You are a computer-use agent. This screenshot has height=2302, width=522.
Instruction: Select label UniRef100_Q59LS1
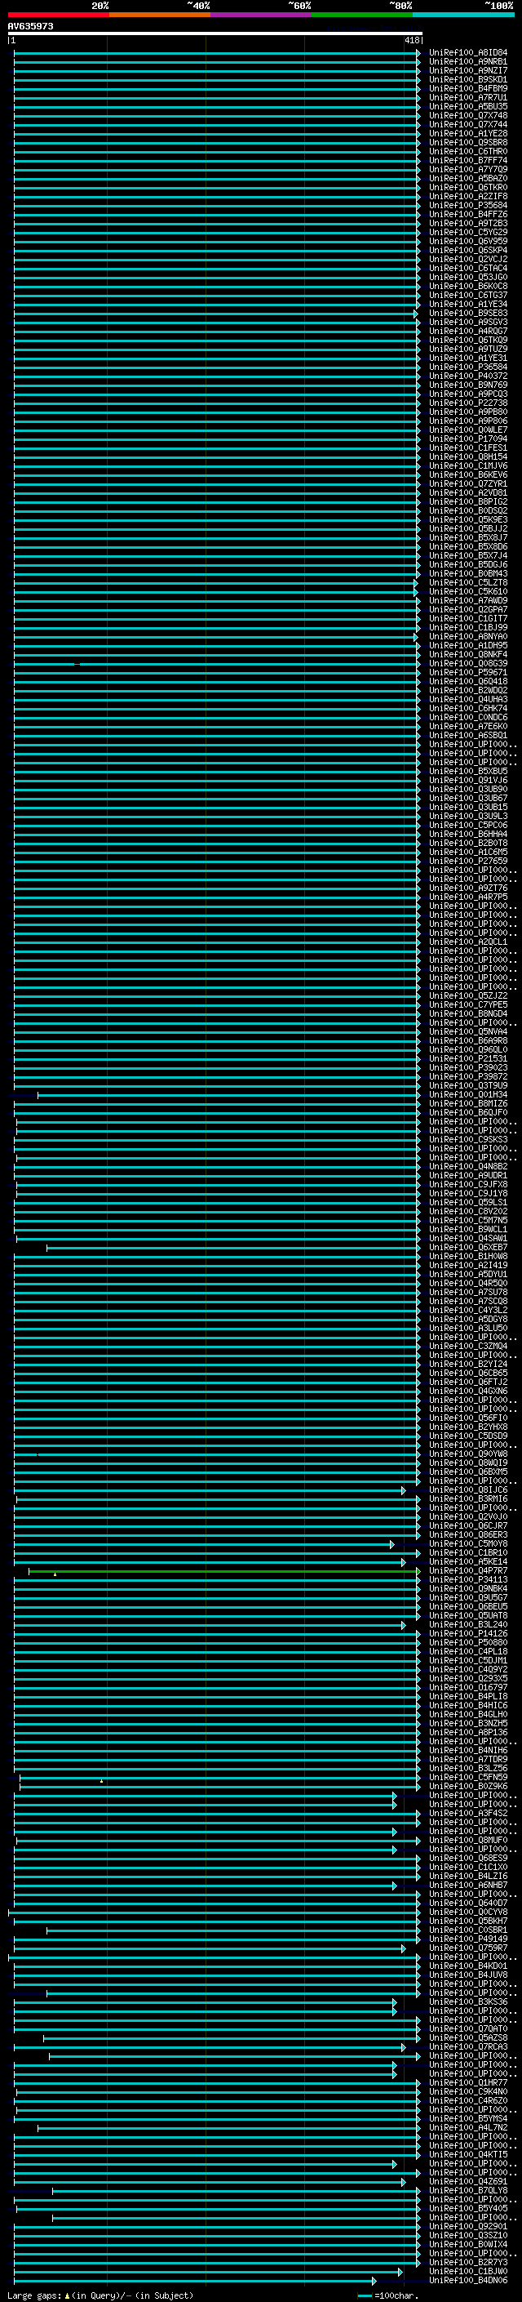click(x=467, y=1203)
